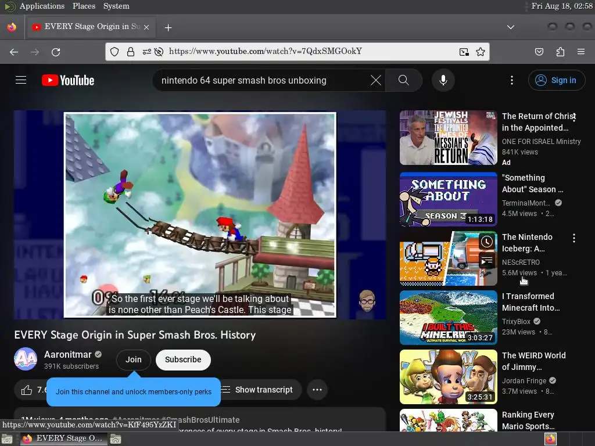
Task: Open the Jordan Fringe channel name
Action: pyautogui.click(x=524, y=380)
